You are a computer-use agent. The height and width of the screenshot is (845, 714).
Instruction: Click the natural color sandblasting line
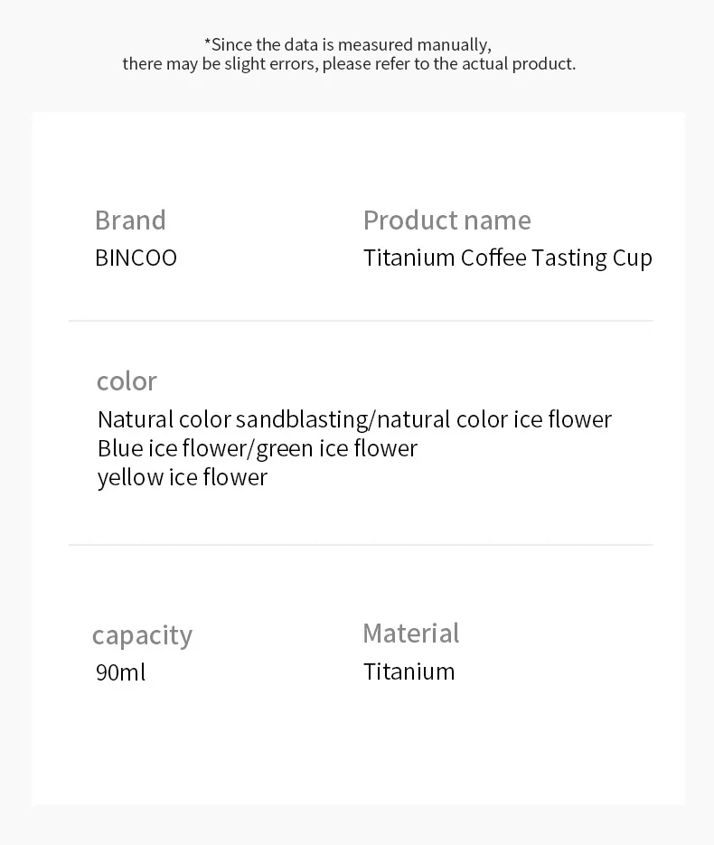(354, 420)
